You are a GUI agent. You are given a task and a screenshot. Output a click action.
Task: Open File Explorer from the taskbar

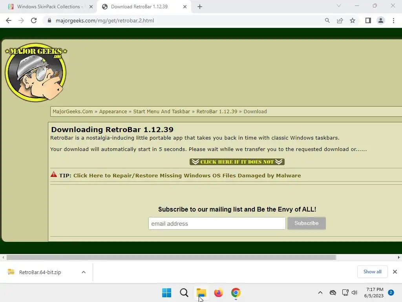click(201, 293)
